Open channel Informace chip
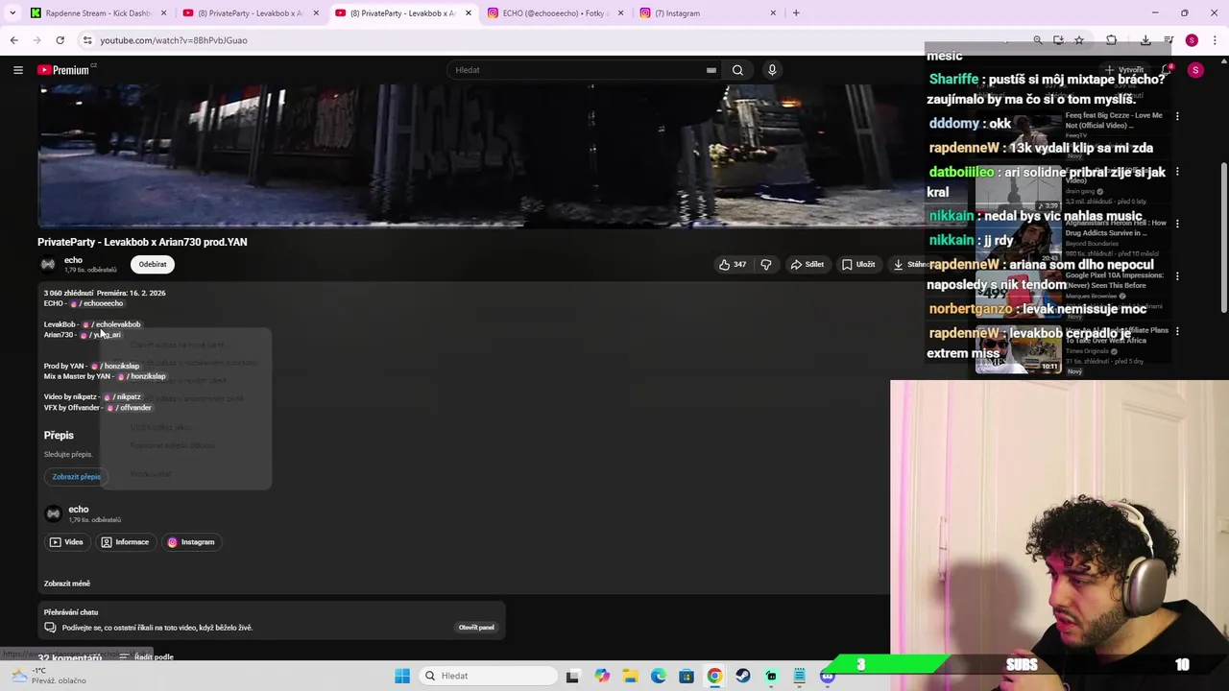1229x691 pixels. (x=125, y=542)
